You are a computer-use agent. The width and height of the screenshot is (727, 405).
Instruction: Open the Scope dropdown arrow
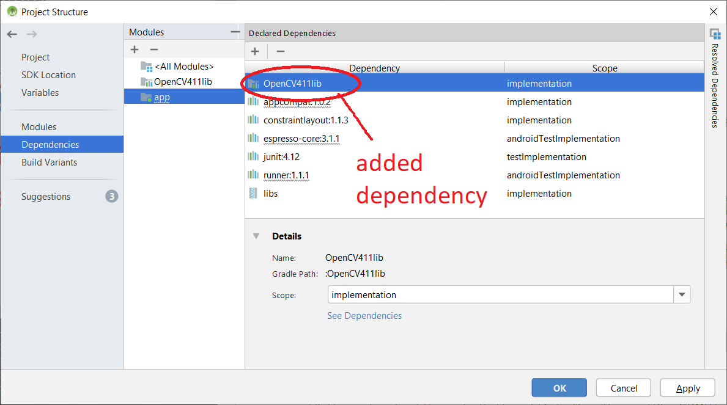(682, 295)
